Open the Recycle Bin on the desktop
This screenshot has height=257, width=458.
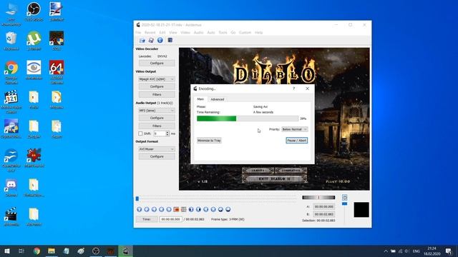(11, 41)
